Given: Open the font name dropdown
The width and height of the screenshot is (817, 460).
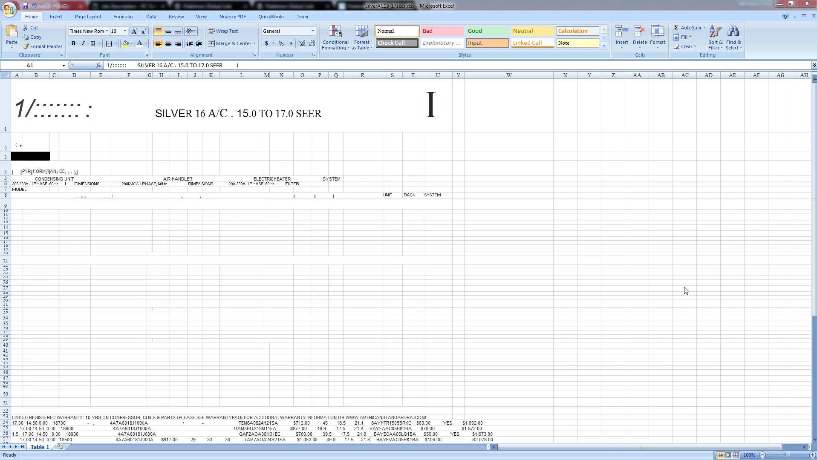Looking at the screenshot, I should [x=107, y=31].
